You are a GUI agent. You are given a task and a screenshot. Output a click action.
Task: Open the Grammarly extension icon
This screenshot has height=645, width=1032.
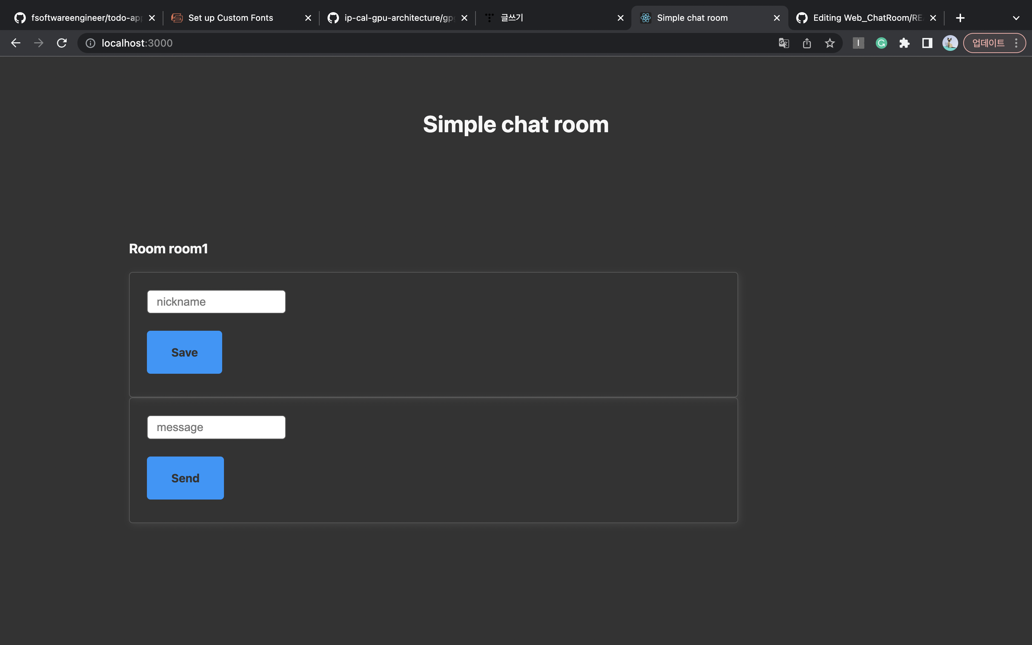(x=881, y=43)
